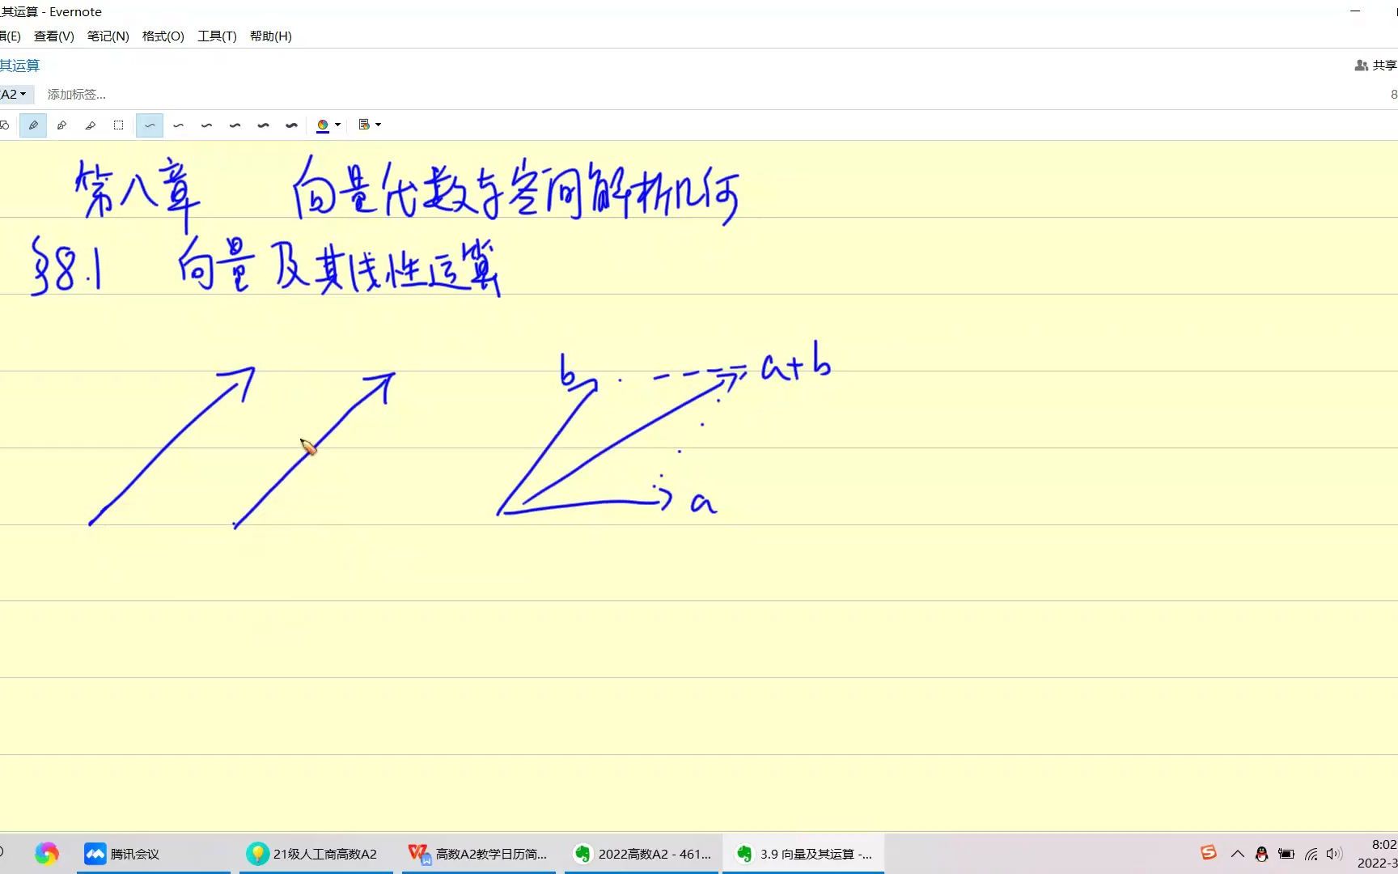Open the note options dropdown at toolbar's right

pos(377,125)
